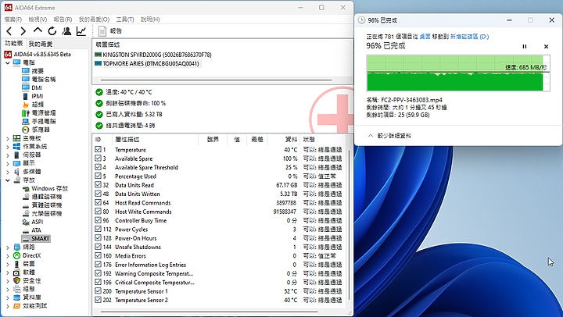The width and height of the screenshot is (563, 317).
Task: Click the benchmark tree icon at bottom
Action: 16,306
